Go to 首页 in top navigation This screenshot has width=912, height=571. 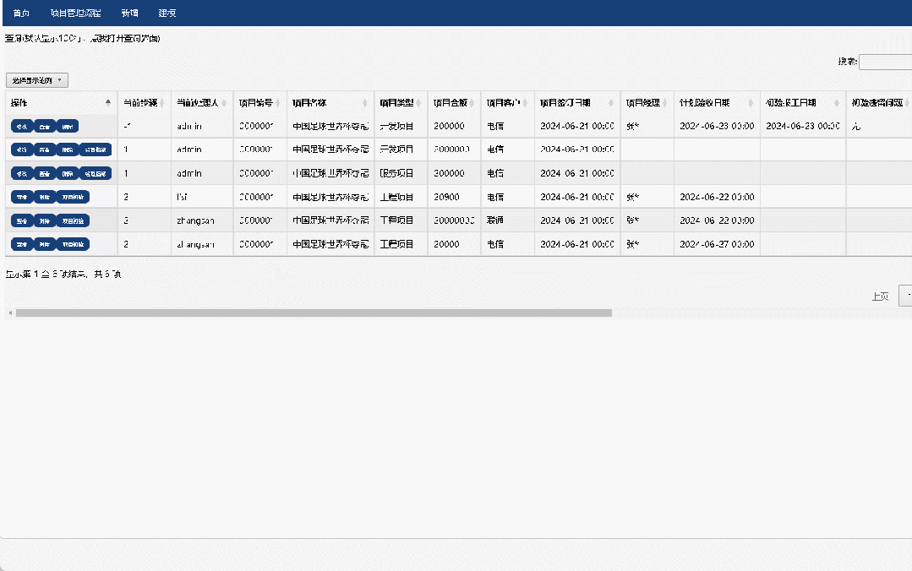21,13
